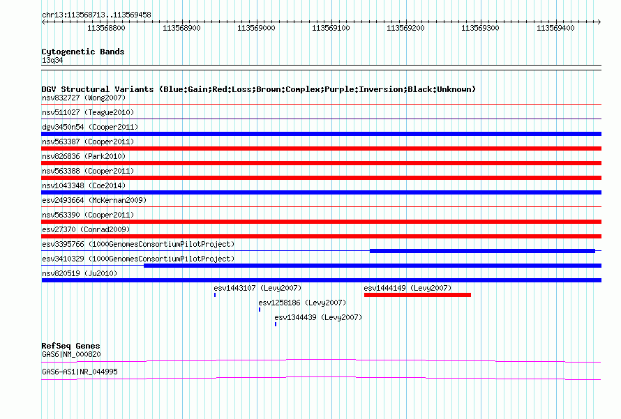Image resolution: width=621 pixels, height=419 pixels.
Task: Select ruler position 113569000
Action: click(256, 28)
